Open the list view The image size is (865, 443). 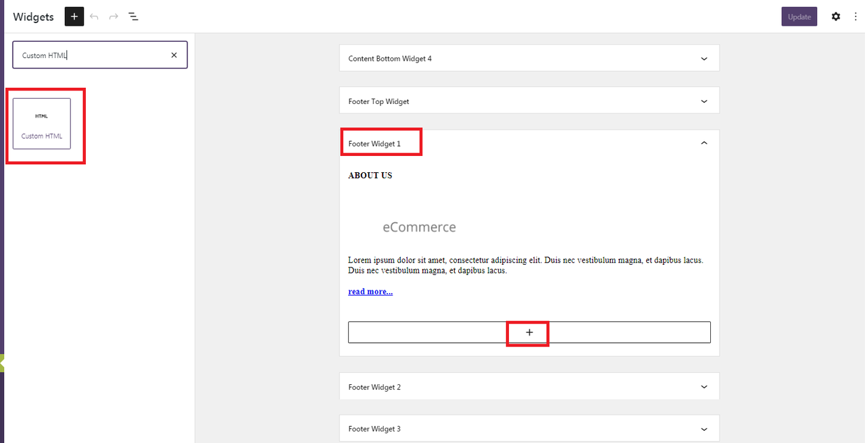pos(134,17)
